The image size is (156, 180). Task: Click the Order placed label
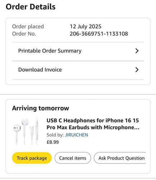pos(28,26)
